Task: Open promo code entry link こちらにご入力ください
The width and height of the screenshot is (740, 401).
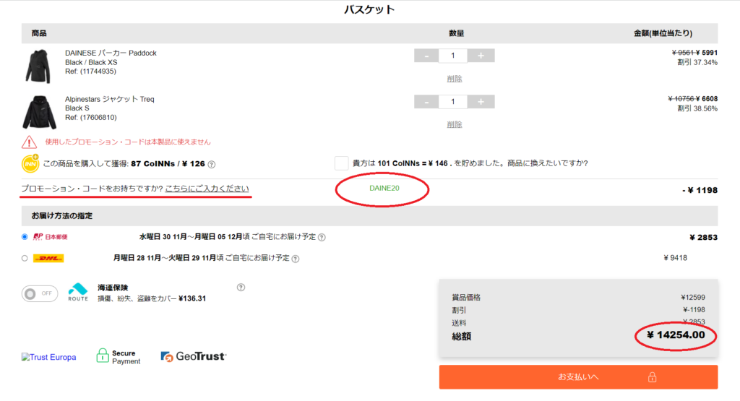Action: click(x=208, y=189)
